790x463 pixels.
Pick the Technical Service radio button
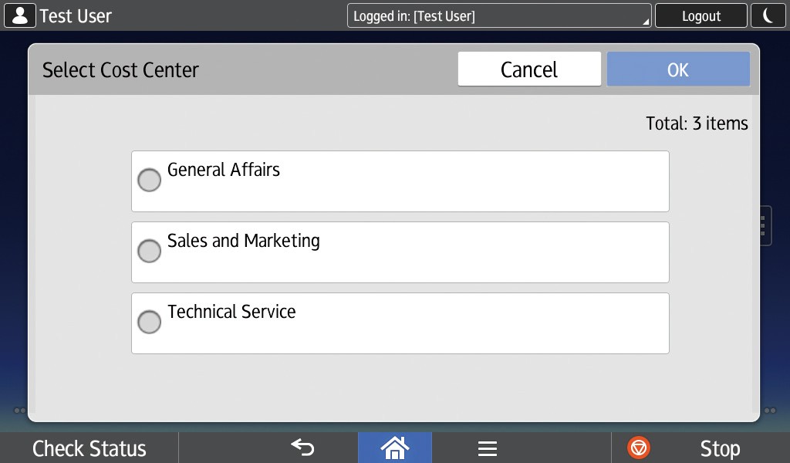point(149,323)
